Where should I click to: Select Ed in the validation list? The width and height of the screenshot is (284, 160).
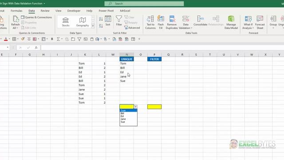(x=128, y=116)
